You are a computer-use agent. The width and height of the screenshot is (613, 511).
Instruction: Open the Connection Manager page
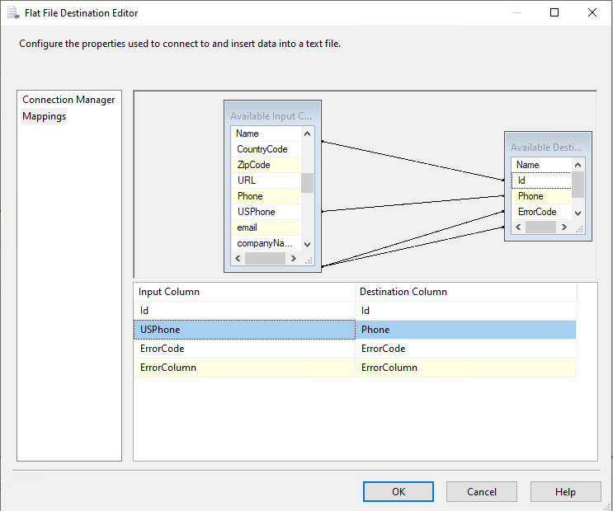[68, 100]
